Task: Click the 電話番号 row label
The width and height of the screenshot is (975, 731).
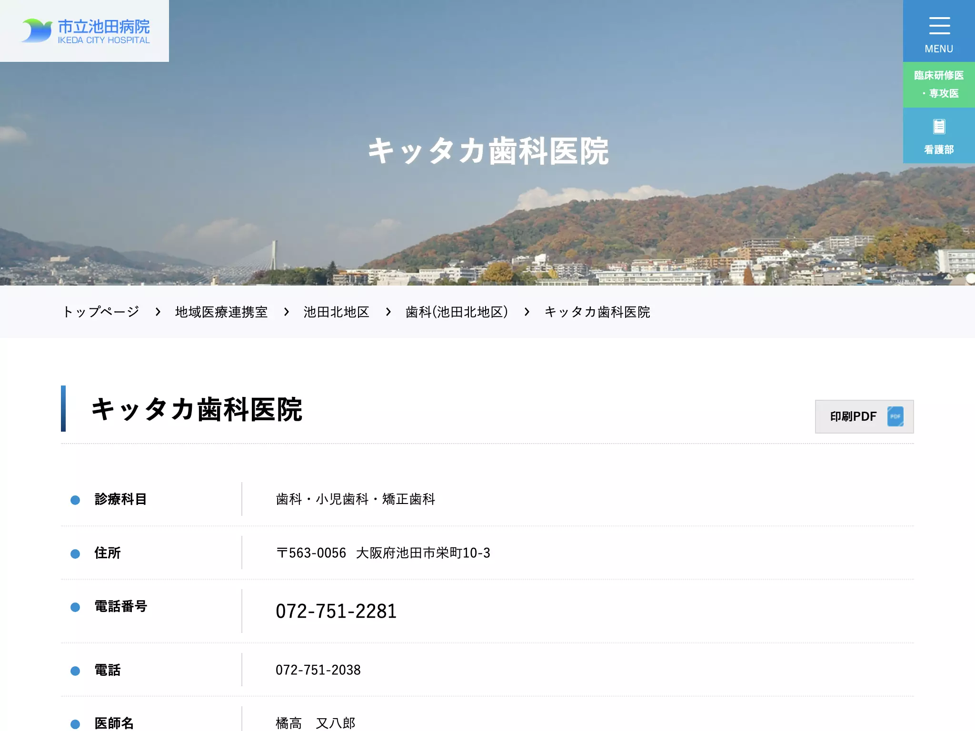Action: point(121,606)
